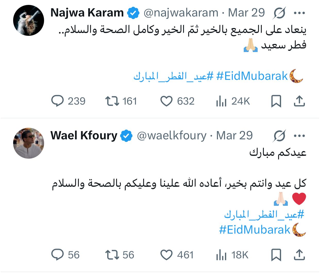Reply to Najwa Karam's tweet
Viewport: 320px width, 275px height.
pyautogui.click(x=57, y=101)
